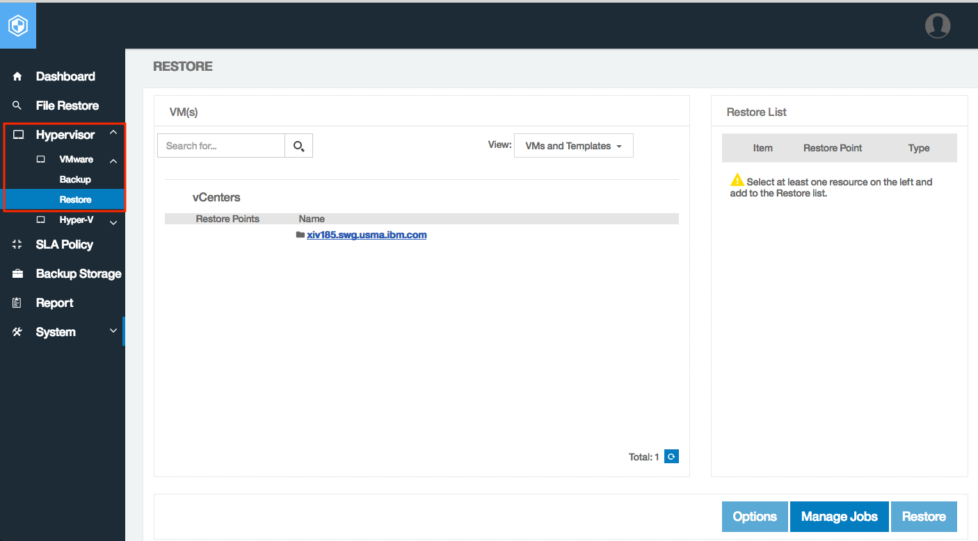This screenshot has height=541, width=978.
Task: Click the Restore Points column header
Action: pyautogui.click(x=227, y=219)
